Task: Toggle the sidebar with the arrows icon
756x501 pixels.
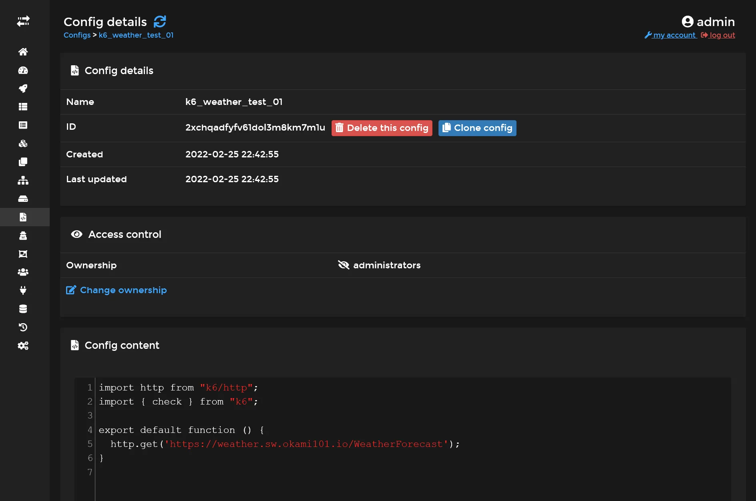Action: point(23,21)
